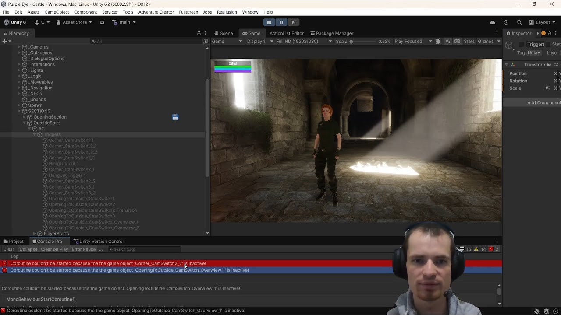Open the Full HD resolution dropdown
The height and width of the screenshot is (315, 561).
(x=304, y=41)
